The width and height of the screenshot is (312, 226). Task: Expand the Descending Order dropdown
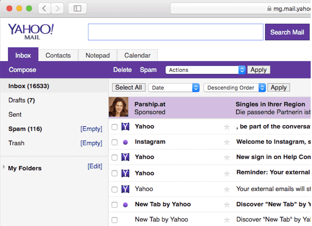click(x=235, y=88)
